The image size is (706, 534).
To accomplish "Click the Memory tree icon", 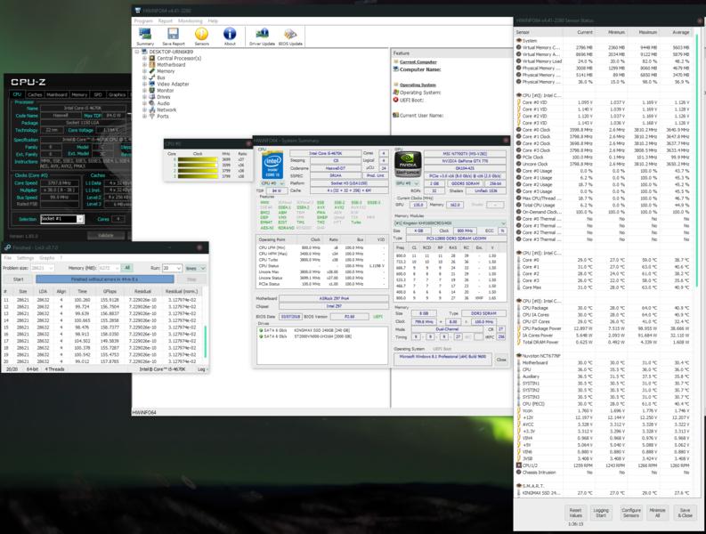I will (152, 71).
